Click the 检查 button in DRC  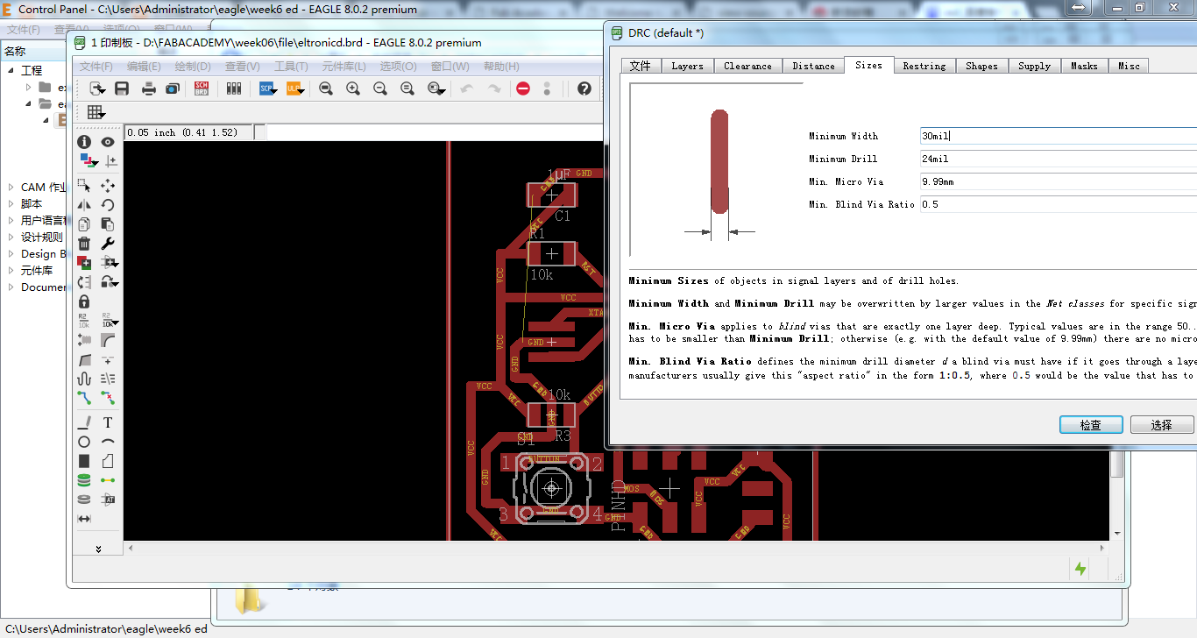[1091, 424]
